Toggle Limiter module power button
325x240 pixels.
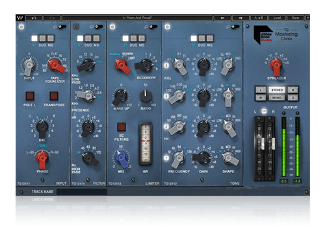point(112,27)
